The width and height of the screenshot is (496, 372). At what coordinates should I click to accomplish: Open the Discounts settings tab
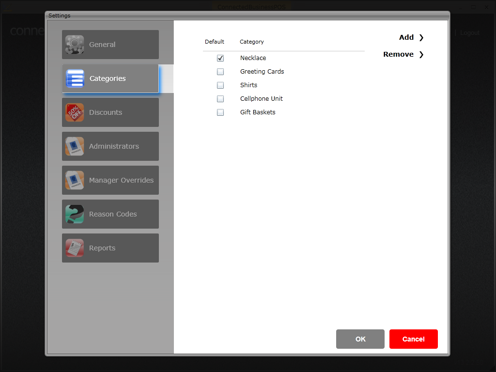tap(110, 112)
